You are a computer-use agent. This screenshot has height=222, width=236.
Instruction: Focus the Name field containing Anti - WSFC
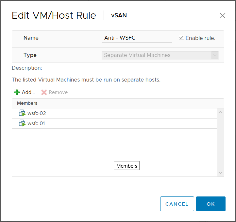137,38
